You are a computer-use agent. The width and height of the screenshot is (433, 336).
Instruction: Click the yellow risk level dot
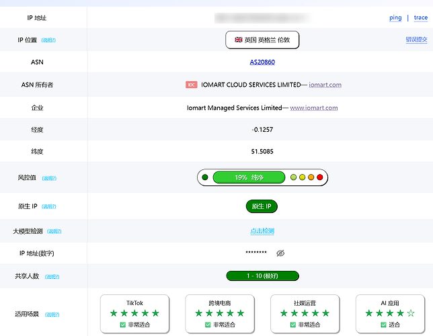pyautogui.click(x=303, y=177)
